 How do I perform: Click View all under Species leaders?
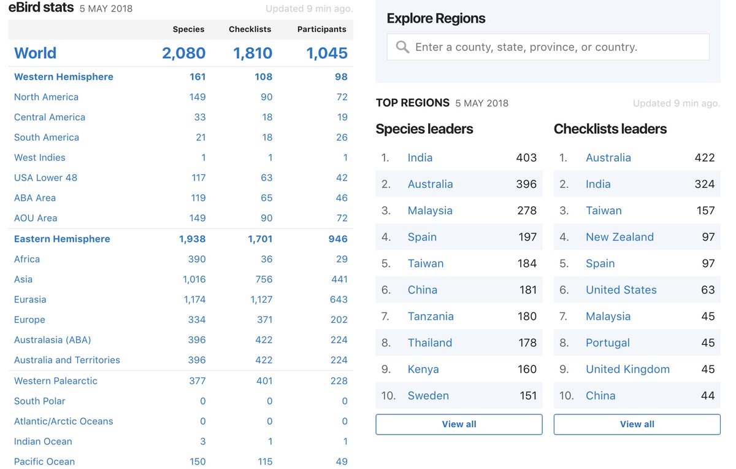tap(459, 424)
